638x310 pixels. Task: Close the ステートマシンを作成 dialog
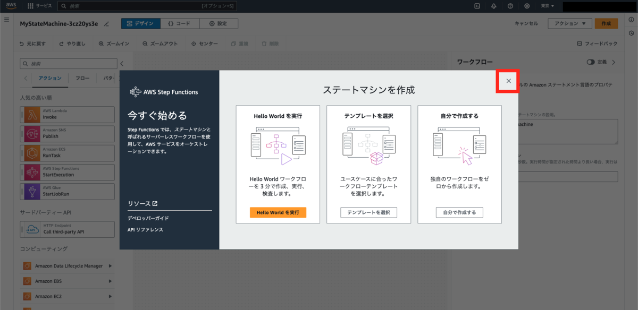tap(508, 81)
